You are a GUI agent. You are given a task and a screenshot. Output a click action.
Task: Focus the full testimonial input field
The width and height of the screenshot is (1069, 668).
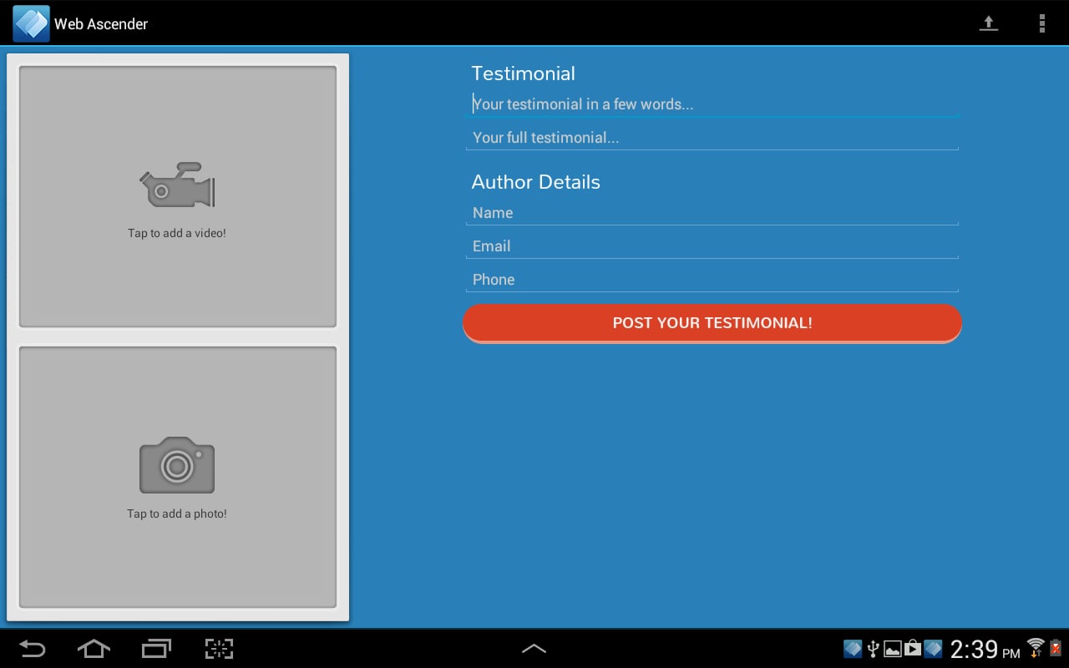712,138
